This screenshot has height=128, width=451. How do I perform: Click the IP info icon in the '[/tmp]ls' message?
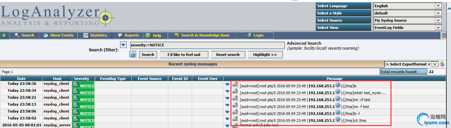338,85
